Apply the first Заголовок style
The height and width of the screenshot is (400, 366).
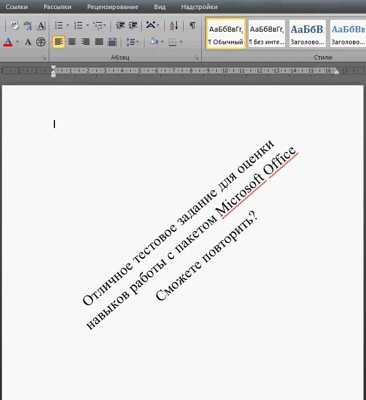[307, 33]
